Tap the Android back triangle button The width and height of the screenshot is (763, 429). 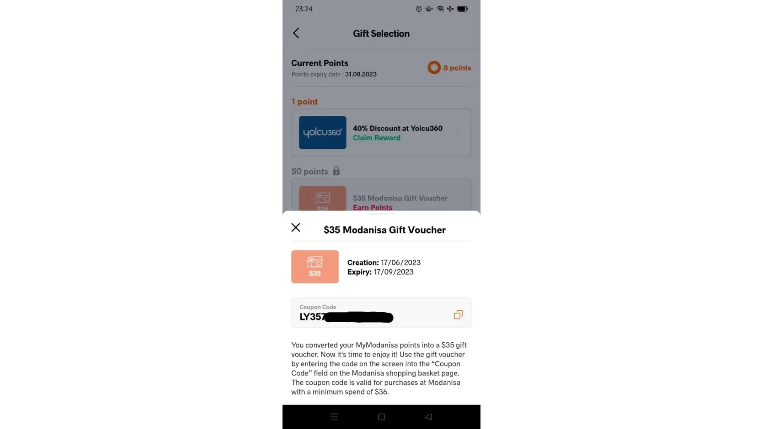pyautogui.click(x=429, y=417)
